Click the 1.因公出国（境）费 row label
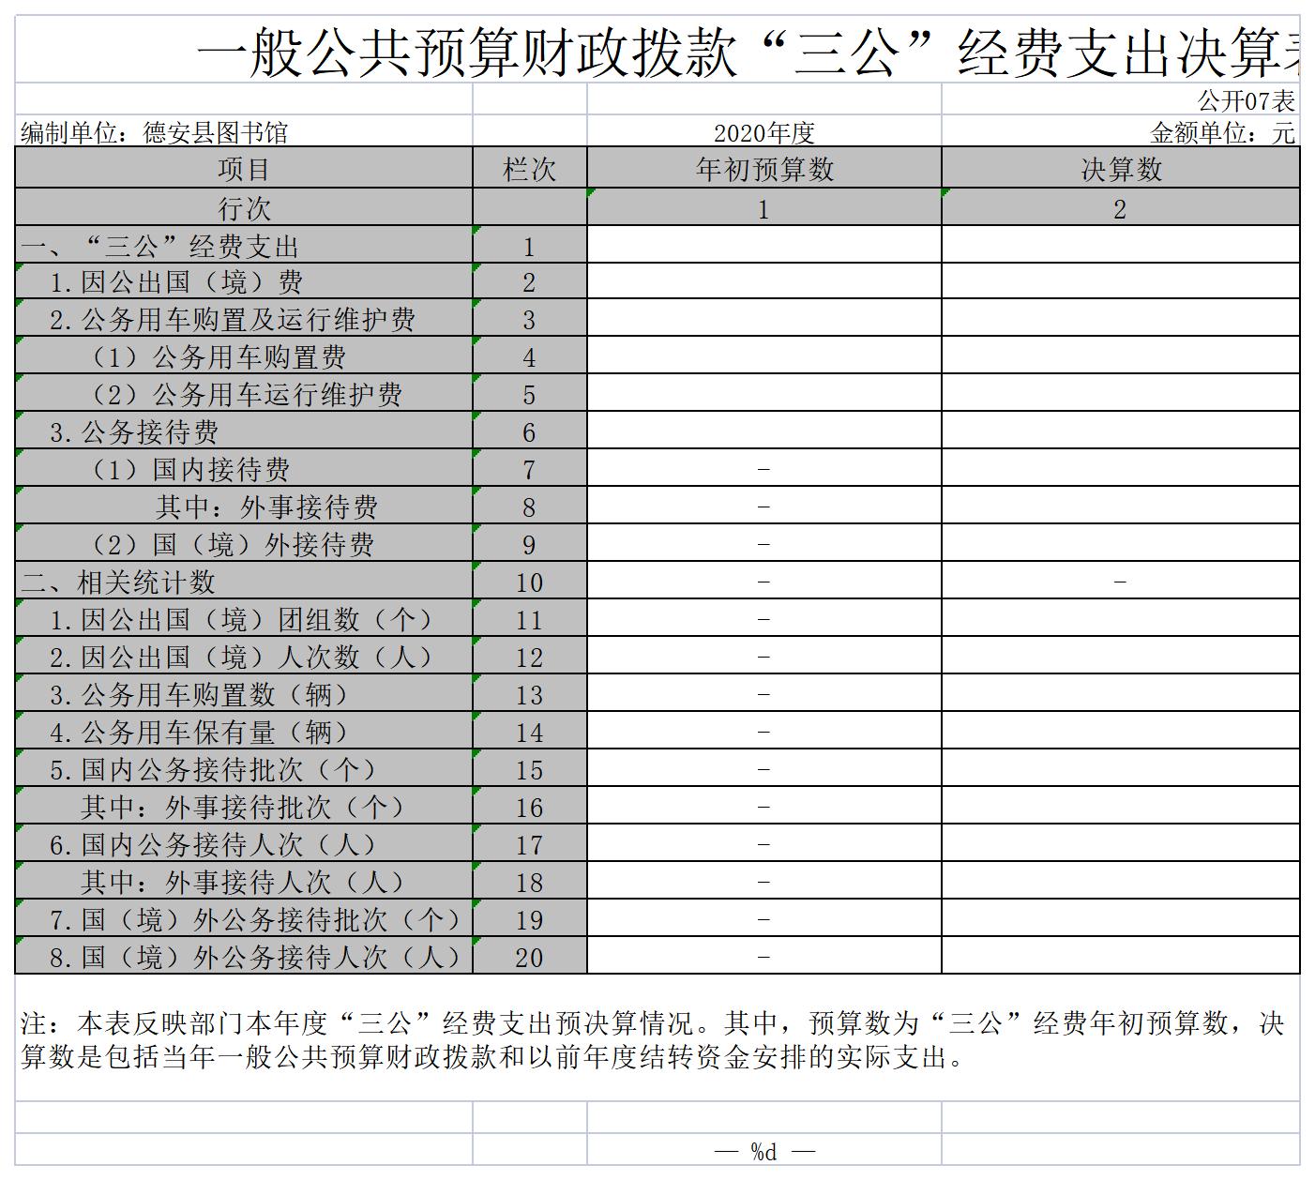Screen dimensions: 1315x1180 coord(176,281)
